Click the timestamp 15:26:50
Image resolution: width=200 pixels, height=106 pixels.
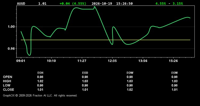point(124,3)
